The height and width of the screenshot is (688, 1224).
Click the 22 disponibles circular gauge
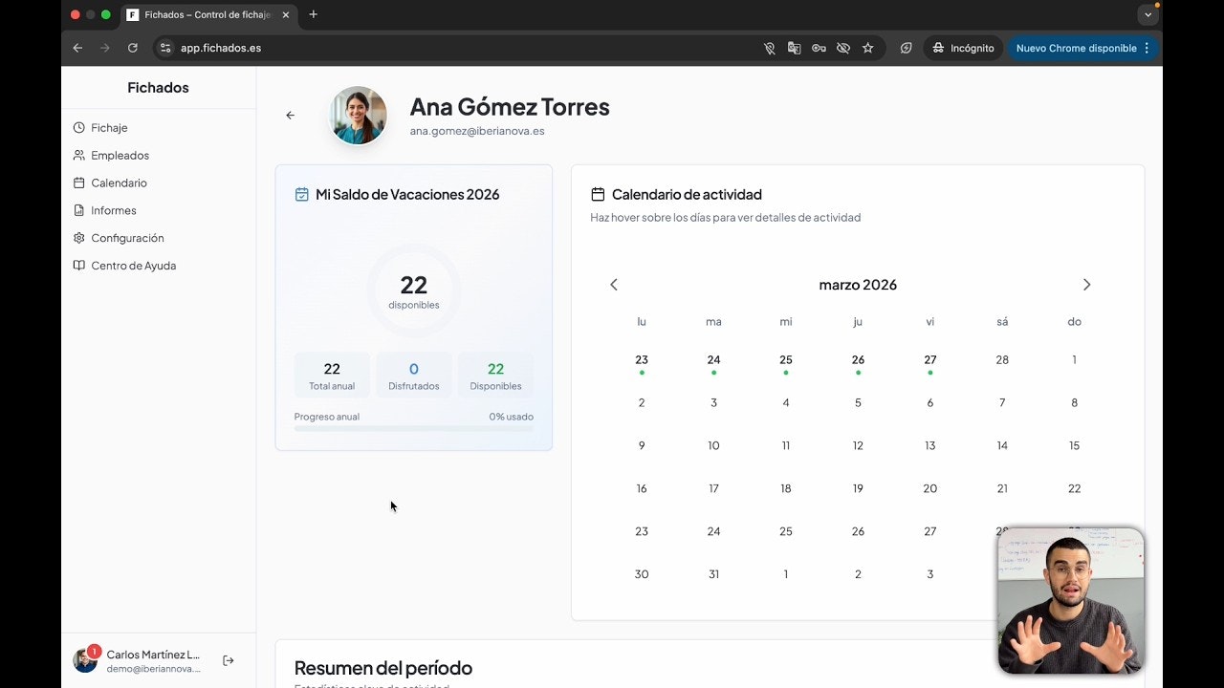[x=414, y=290]
